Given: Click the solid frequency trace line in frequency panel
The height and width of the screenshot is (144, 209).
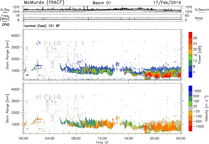Looking at the screenshot, I should click(x=102, y=19).
